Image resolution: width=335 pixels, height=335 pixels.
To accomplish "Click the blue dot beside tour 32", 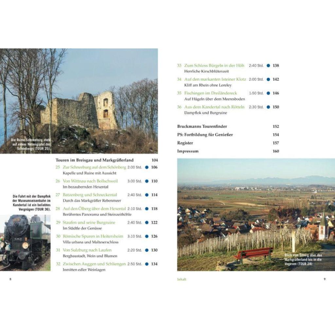I will coord(147,264).
